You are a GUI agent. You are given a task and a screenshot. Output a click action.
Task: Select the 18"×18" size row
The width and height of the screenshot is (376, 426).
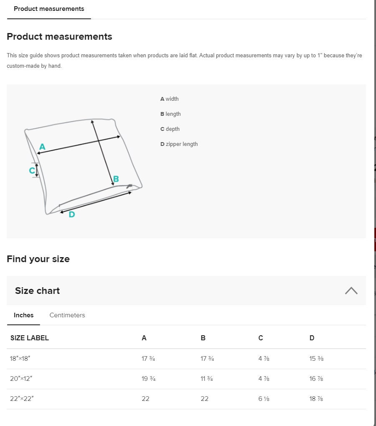(186, 359)
